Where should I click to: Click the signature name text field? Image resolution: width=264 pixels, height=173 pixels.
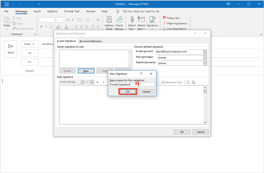click(132, 84)
